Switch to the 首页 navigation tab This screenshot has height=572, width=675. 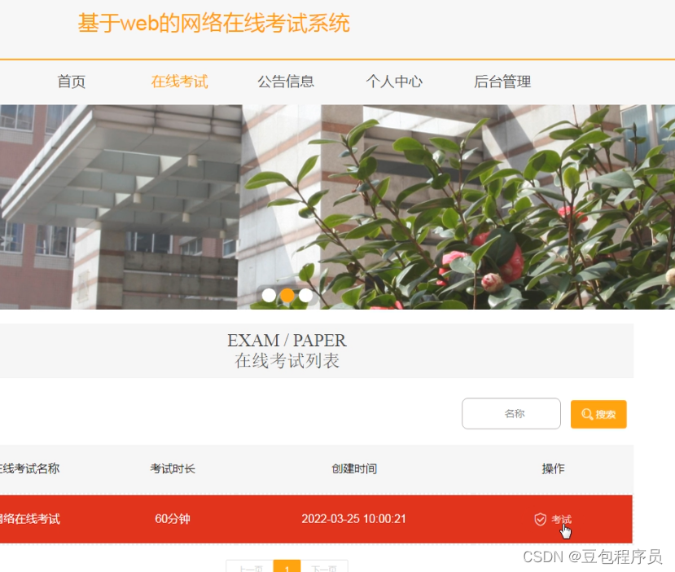pos(71,81)
